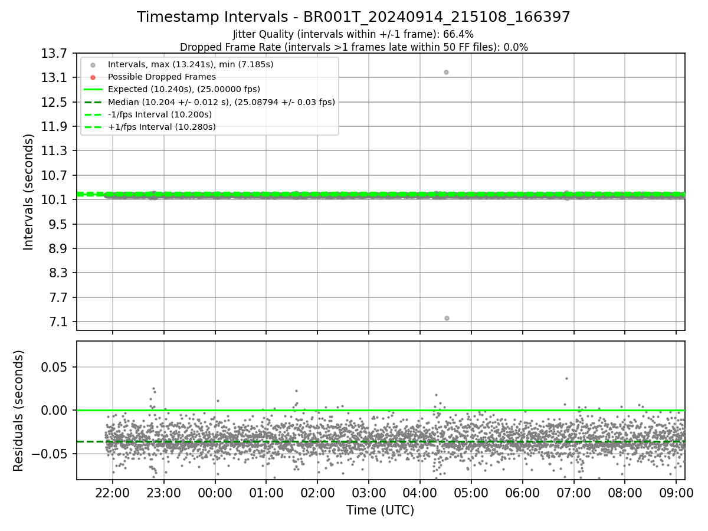The height and width of the screenshot is (531, 708).
Task: Click the y-axis tick label 7.1
Action: coord(59,322)
